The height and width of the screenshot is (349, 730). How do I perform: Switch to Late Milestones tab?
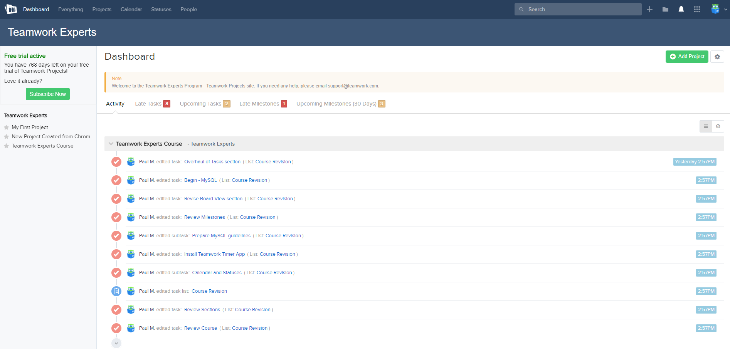(263, 104)
